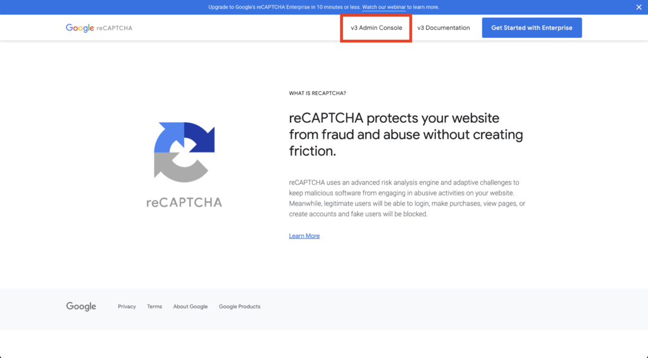Click the dark blue arrow of reCAPTCHA logo
Image resolution: width=648 pixels, height=358 pixels.
point(200,136)
